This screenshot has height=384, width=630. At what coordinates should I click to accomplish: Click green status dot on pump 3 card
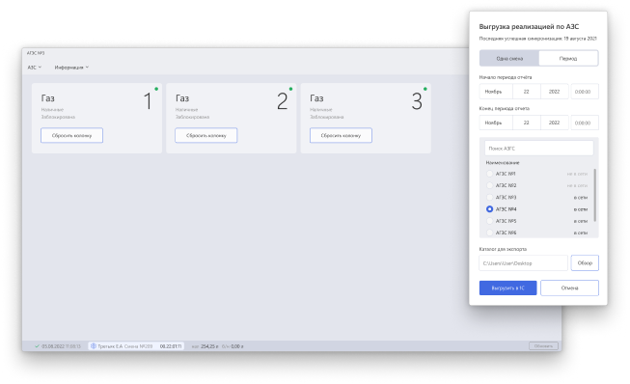(425, 89)
